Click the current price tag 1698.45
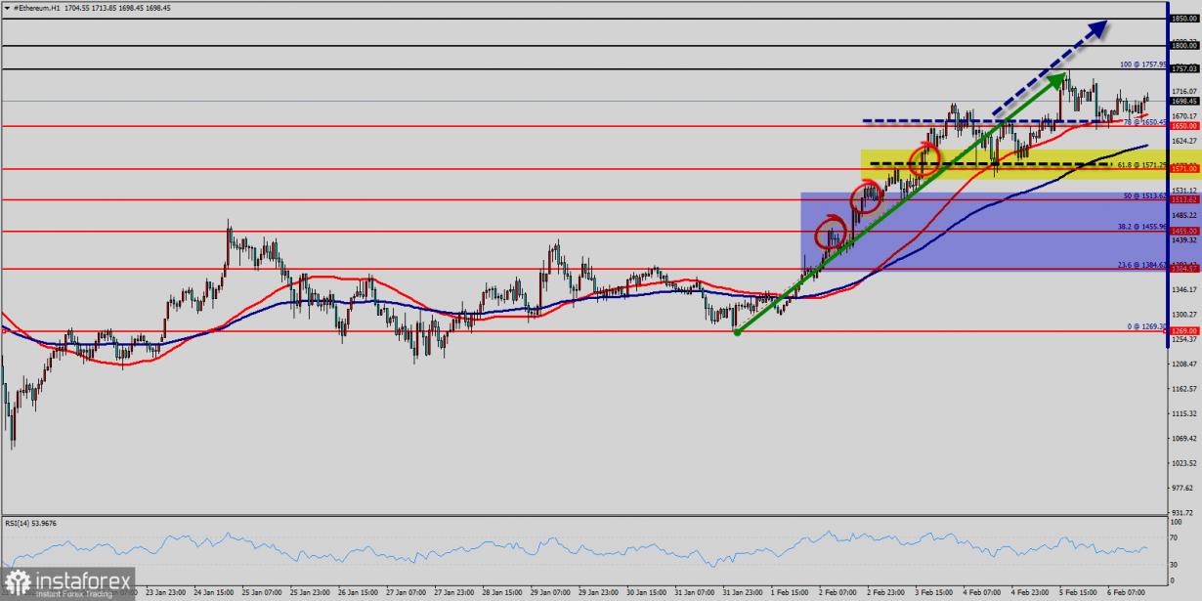 coord(1184,101)
